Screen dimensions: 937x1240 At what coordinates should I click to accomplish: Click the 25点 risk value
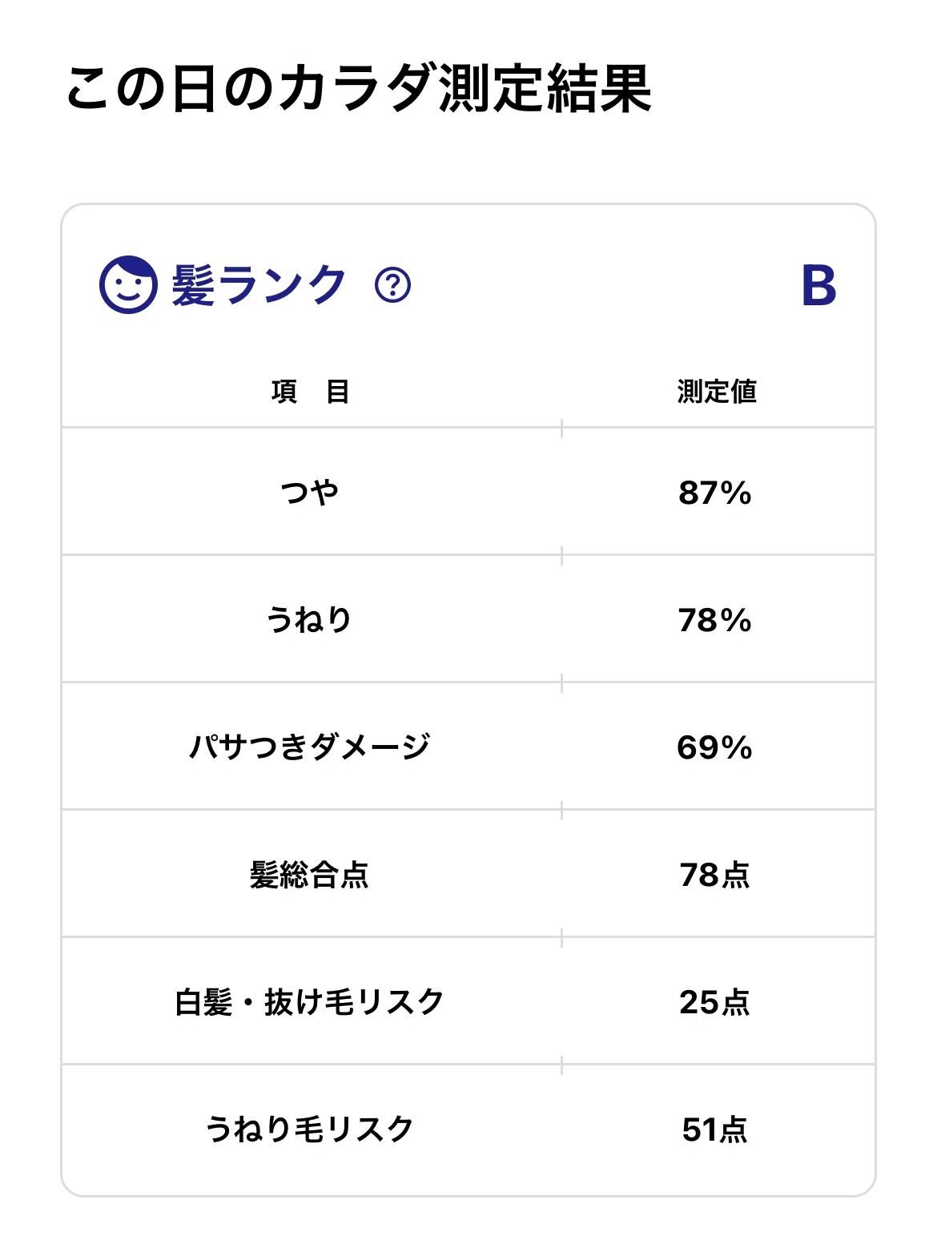(715, 1002)
